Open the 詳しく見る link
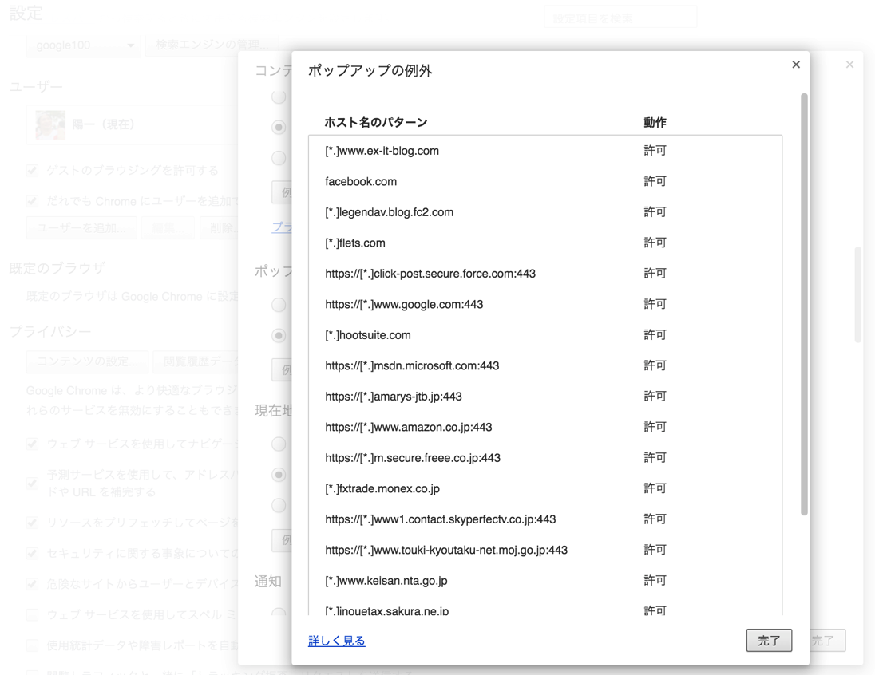The height and width of the screenshot is (675, 875). point(336,641)
